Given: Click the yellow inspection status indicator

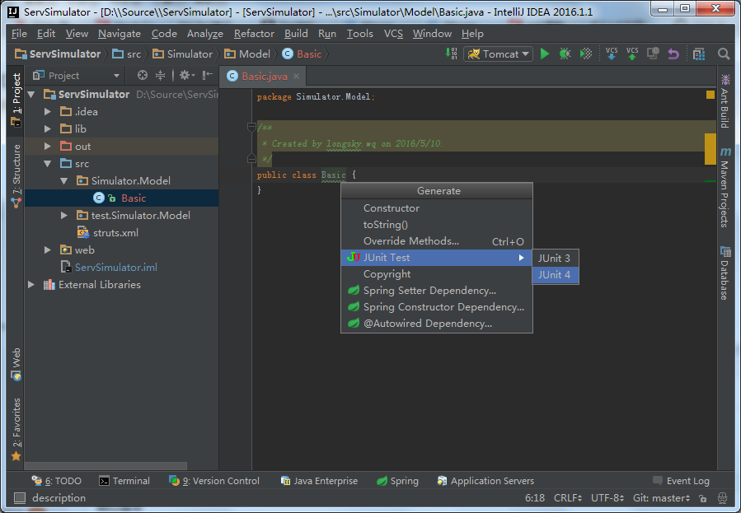Looking at the screenshot, I should pyautogui.click(x=711, y=95).
